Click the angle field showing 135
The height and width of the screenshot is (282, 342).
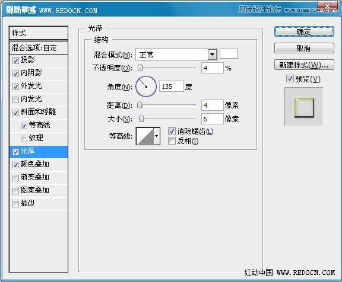point(171,86)
